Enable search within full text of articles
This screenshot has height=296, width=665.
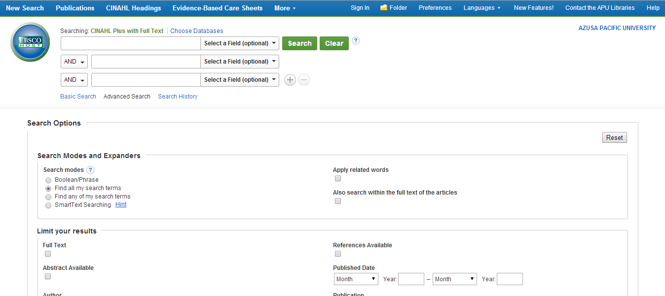(338, 201)
